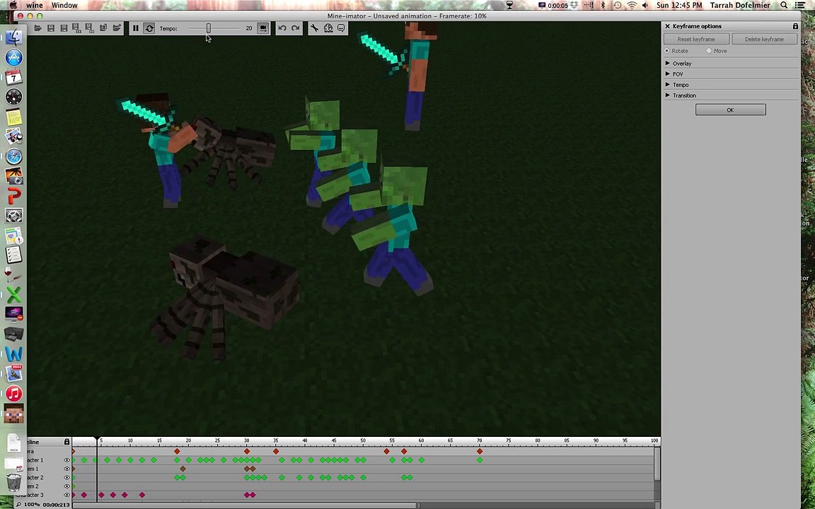The height and width of the screenshot is (509, 815).
Task: Click the Reset keyframe button
Action: pyautogui.click(x=696, y=39)
